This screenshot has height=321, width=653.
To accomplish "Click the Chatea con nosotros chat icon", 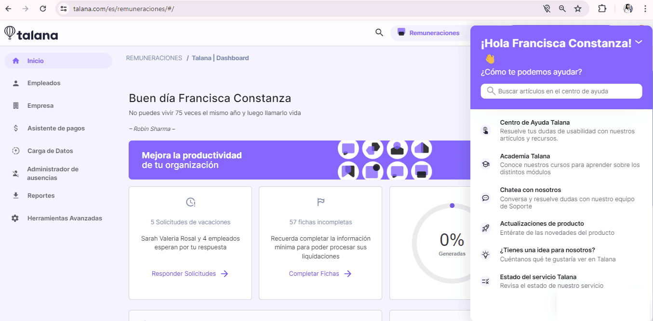I will click(x=486, y=198).
